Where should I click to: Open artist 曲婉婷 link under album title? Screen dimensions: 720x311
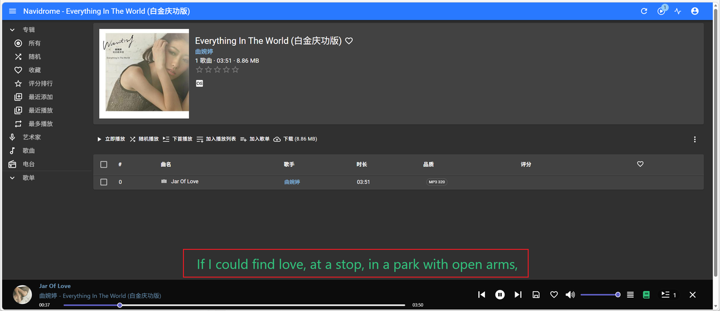[204, 52]
